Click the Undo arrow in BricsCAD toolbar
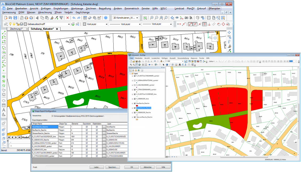 [x=74, y=18]
